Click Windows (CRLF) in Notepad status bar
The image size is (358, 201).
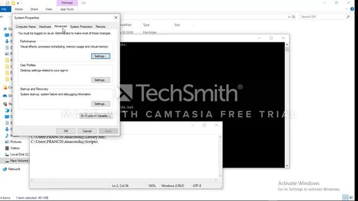point(173,186)
